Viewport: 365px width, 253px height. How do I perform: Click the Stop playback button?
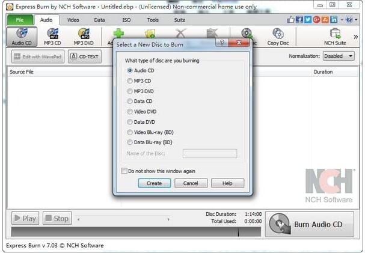(57, 218)
